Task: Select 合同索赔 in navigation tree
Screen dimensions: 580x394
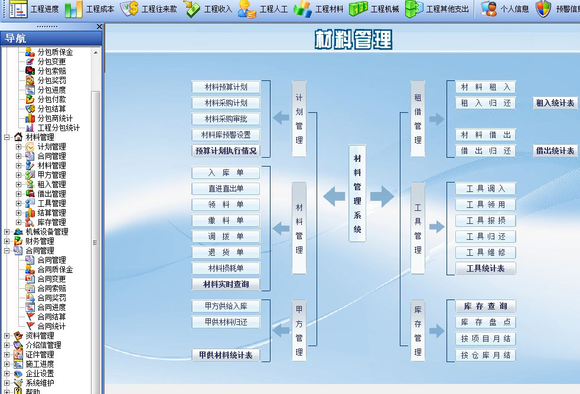Action: tap(51, 289)
